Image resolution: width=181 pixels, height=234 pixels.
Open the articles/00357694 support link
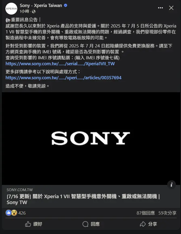pyautogui.click(x=63, y=78)
